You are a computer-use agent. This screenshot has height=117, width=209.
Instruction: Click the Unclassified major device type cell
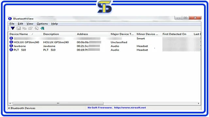[x=119, y=42]
